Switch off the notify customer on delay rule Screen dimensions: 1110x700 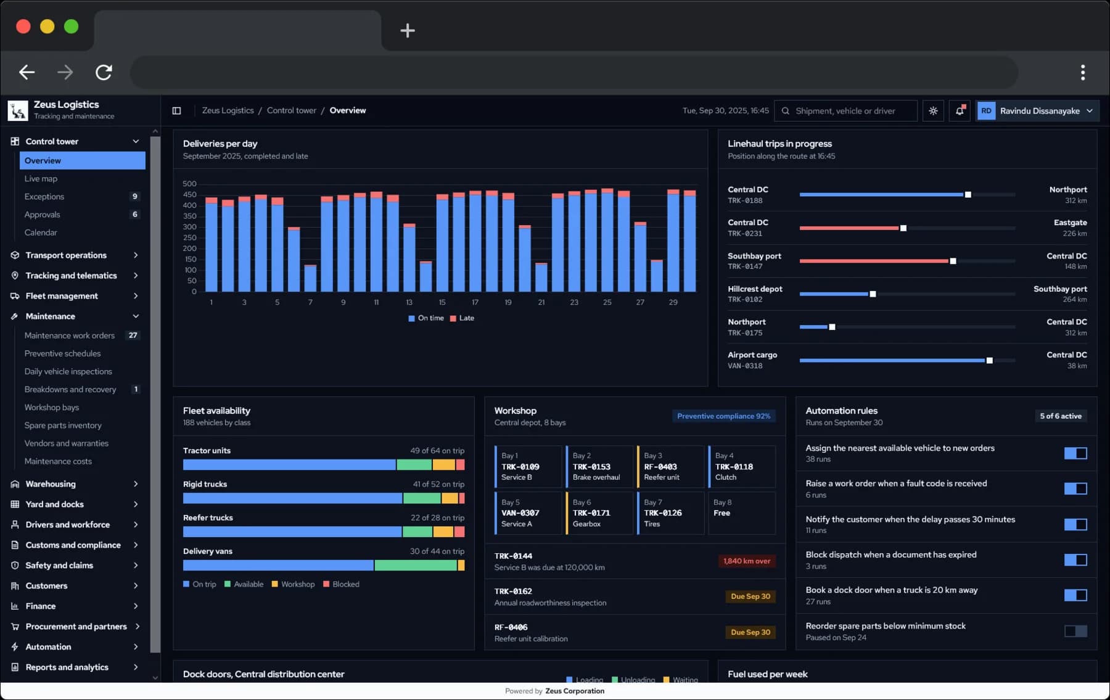pos(1075,524)
